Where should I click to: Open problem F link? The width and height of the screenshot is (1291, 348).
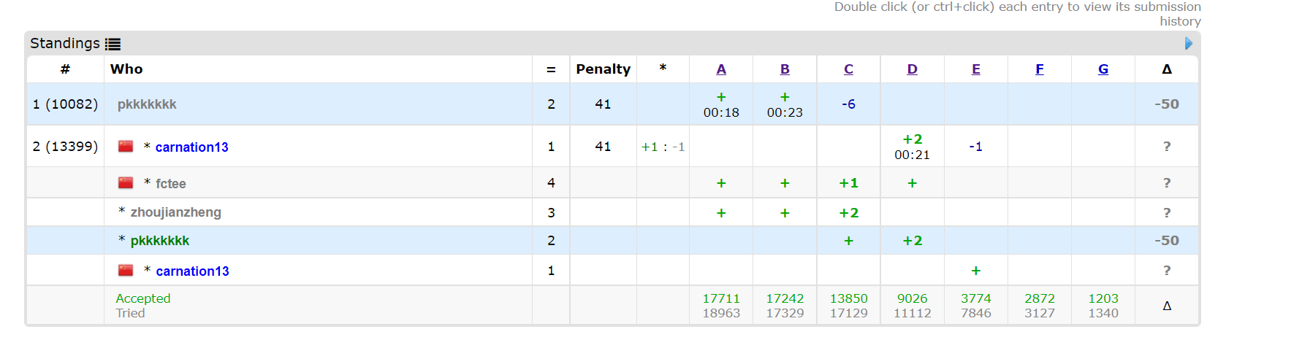pos(1040,69)
